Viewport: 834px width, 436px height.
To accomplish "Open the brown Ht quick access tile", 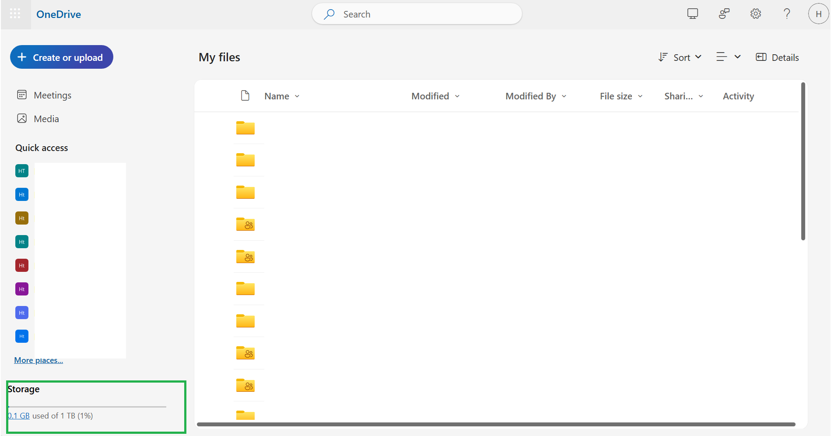I will (22, 218).
